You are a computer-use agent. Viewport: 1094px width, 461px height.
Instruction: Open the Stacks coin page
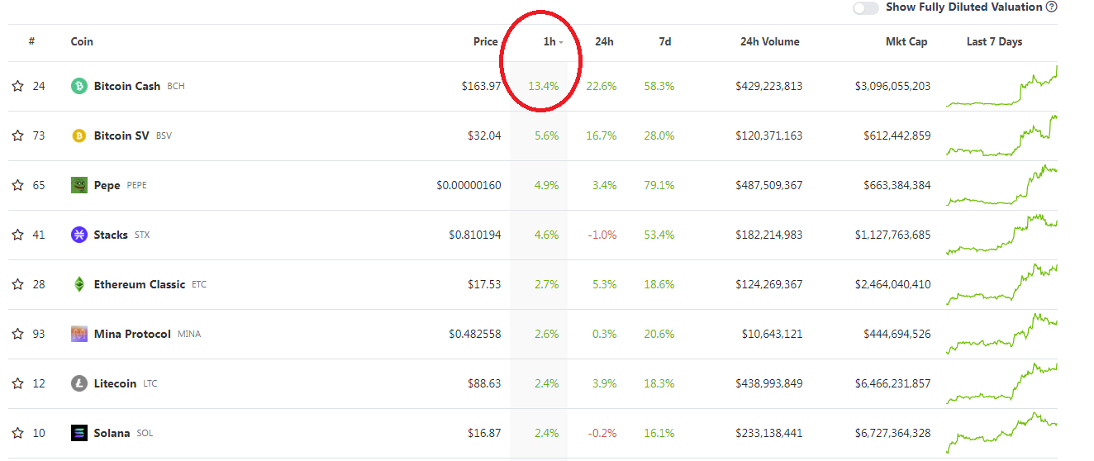coord(111,235)
